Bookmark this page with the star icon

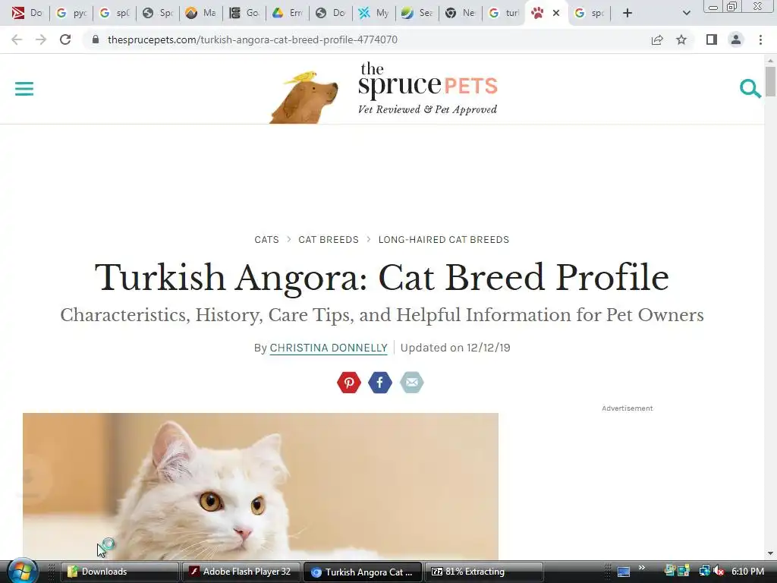(x=681, y=39)
